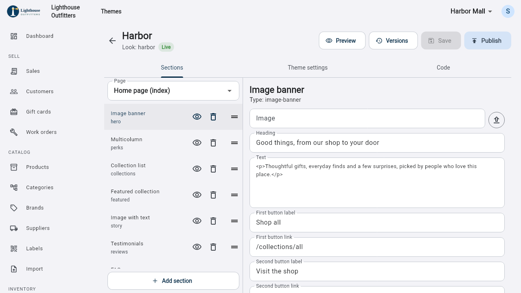Click the image upload icon button

(x=497, y=120)
